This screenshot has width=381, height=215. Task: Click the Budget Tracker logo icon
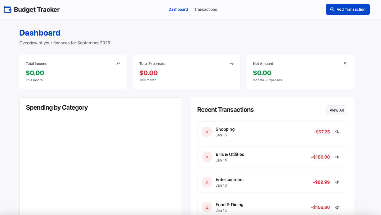[x=7, y=9]
